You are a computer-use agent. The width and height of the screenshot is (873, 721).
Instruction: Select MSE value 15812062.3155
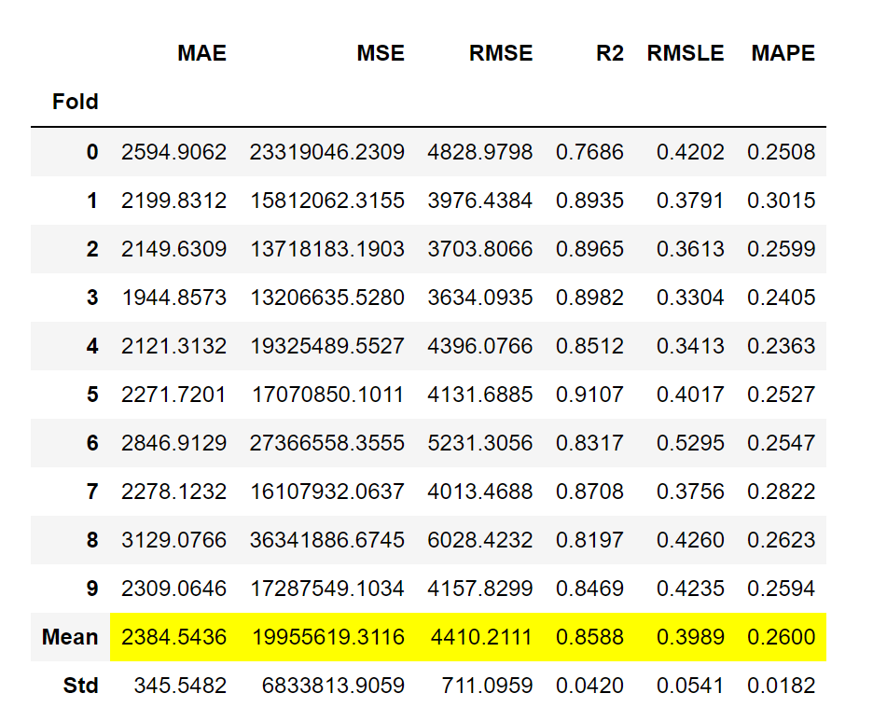tap(327, 201)
